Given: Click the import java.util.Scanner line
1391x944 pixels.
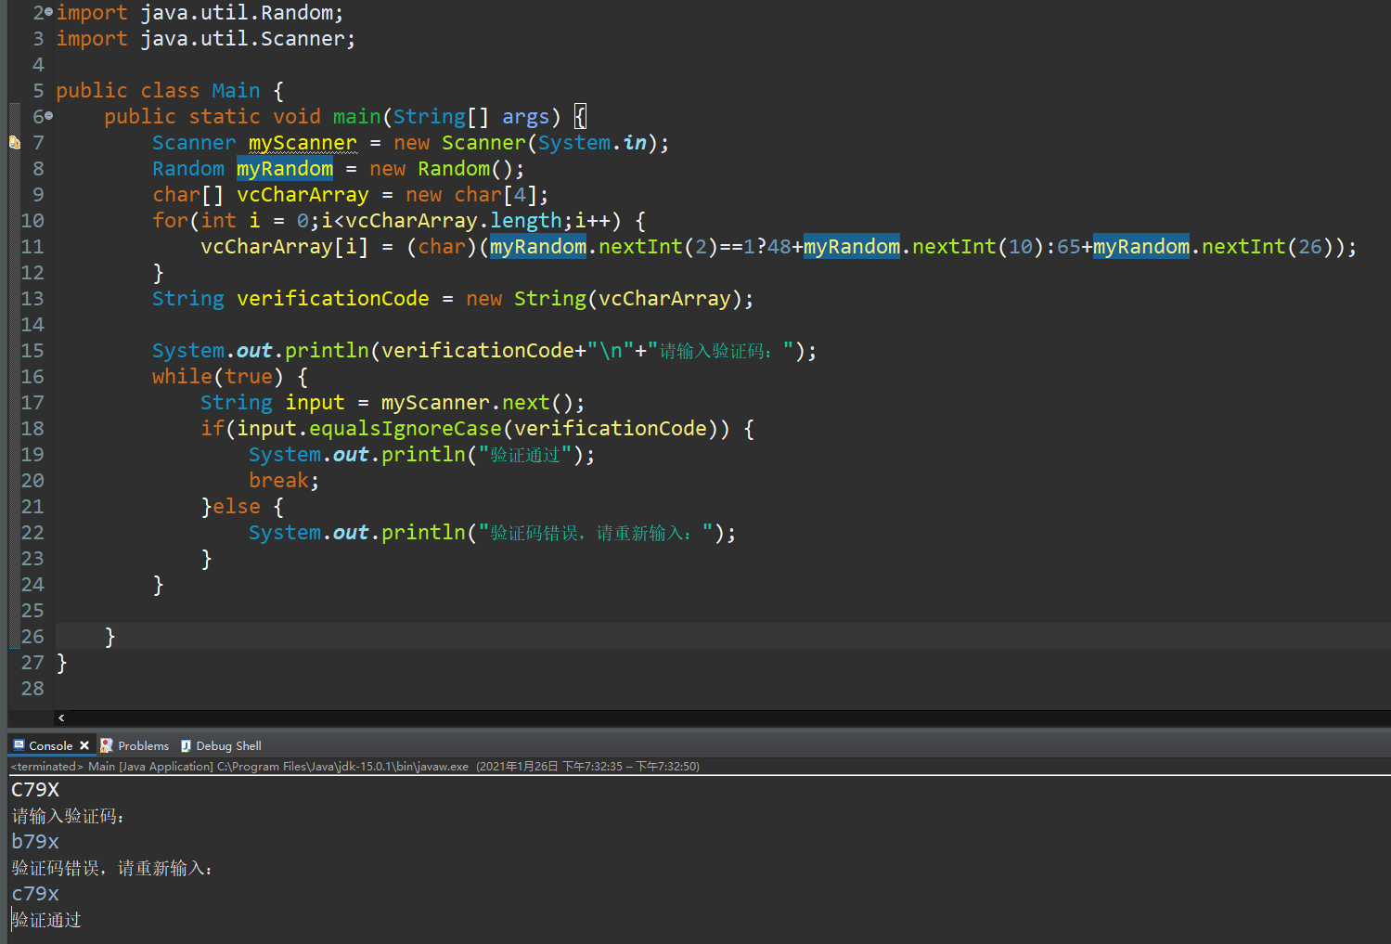Looking at the screenshot, I should [205, 39].
